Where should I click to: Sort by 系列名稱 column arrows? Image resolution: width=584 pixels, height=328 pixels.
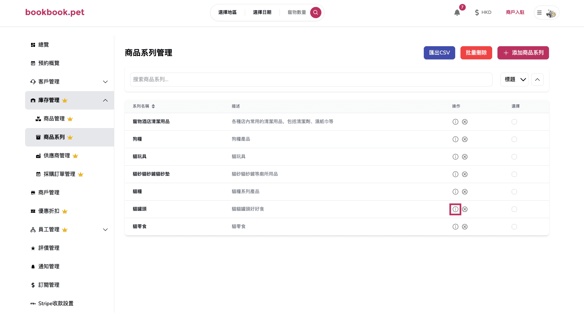tap(153, 106)
